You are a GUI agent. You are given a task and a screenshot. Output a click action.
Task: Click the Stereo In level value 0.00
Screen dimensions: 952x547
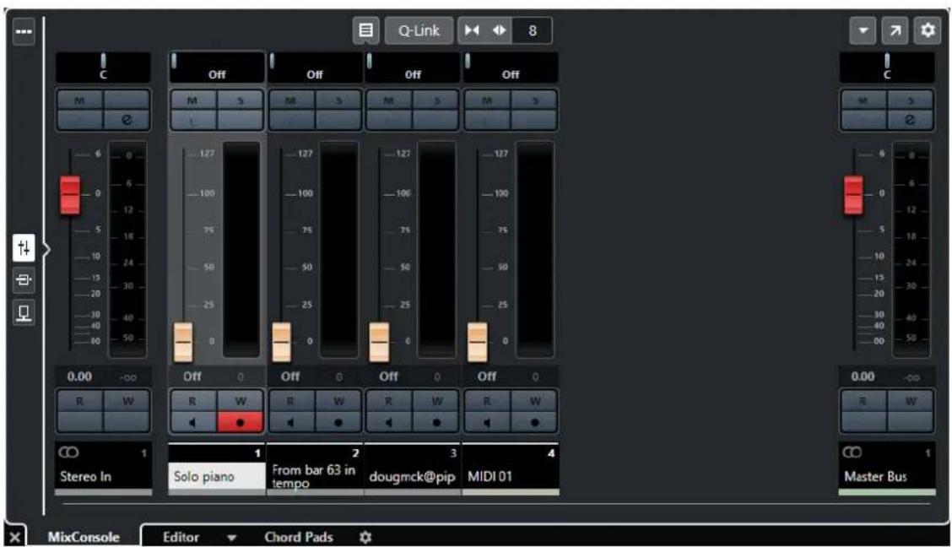tap(79, 376)
